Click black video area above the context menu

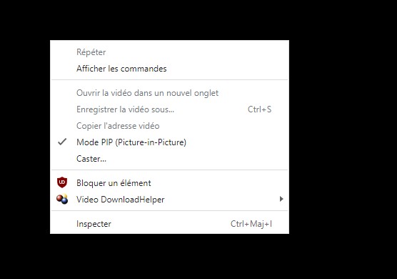tap(170, 20)
